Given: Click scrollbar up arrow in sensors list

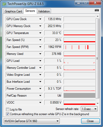Looking at the screenshot, I should click(x=98, y=16).
